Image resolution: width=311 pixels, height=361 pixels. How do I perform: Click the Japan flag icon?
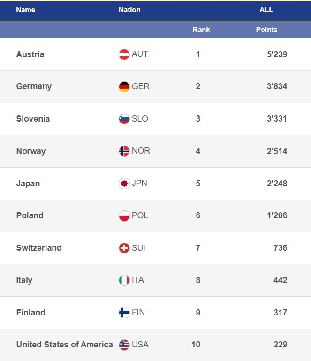click(124, 184)
